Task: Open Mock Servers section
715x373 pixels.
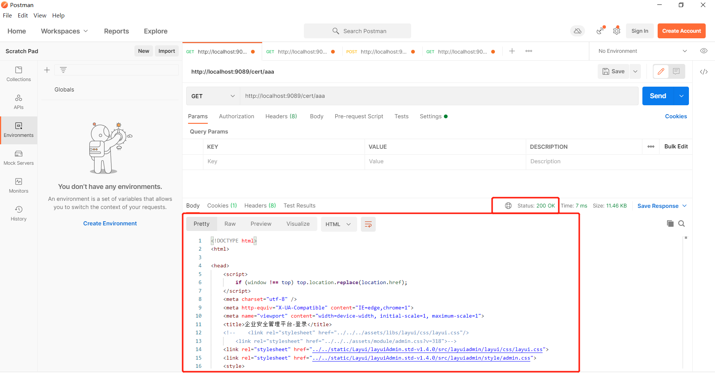Action: pyautogui.click(x=19, y=158)
